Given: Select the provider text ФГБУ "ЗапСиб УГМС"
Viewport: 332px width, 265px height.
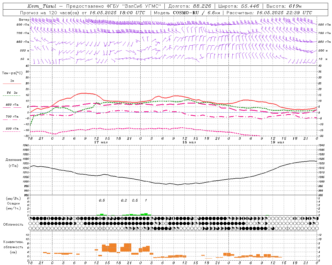Looking at the screenshot, I should click(134, 6).
